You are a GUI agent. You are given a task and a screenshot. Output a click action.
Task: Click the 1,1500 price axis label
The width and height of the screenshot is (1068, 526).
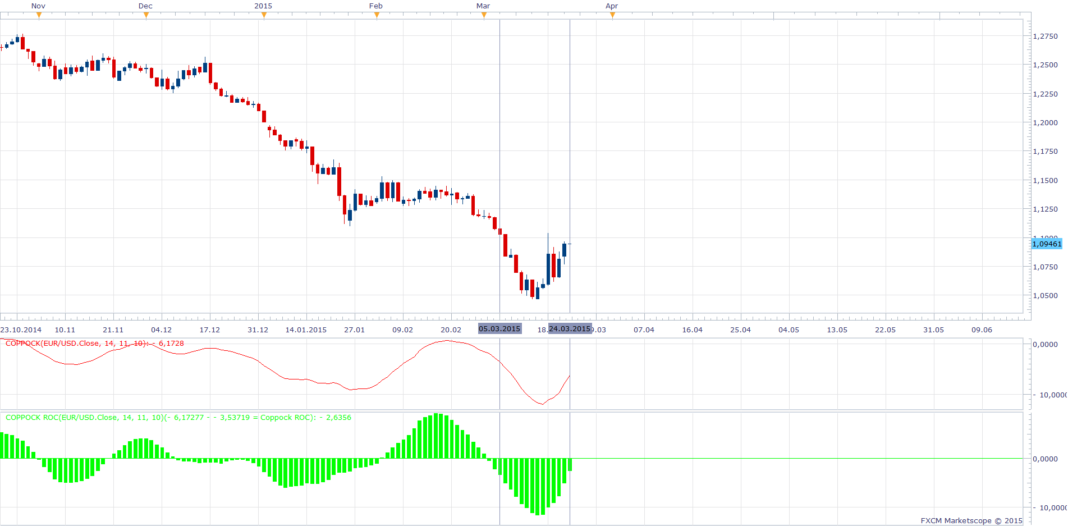1046,180
